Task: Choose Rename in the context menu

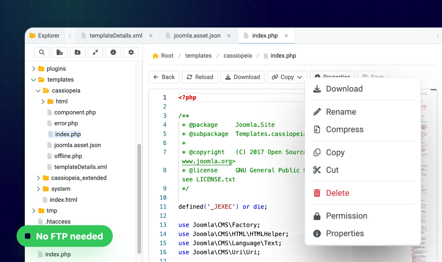Action: point(363,112)
